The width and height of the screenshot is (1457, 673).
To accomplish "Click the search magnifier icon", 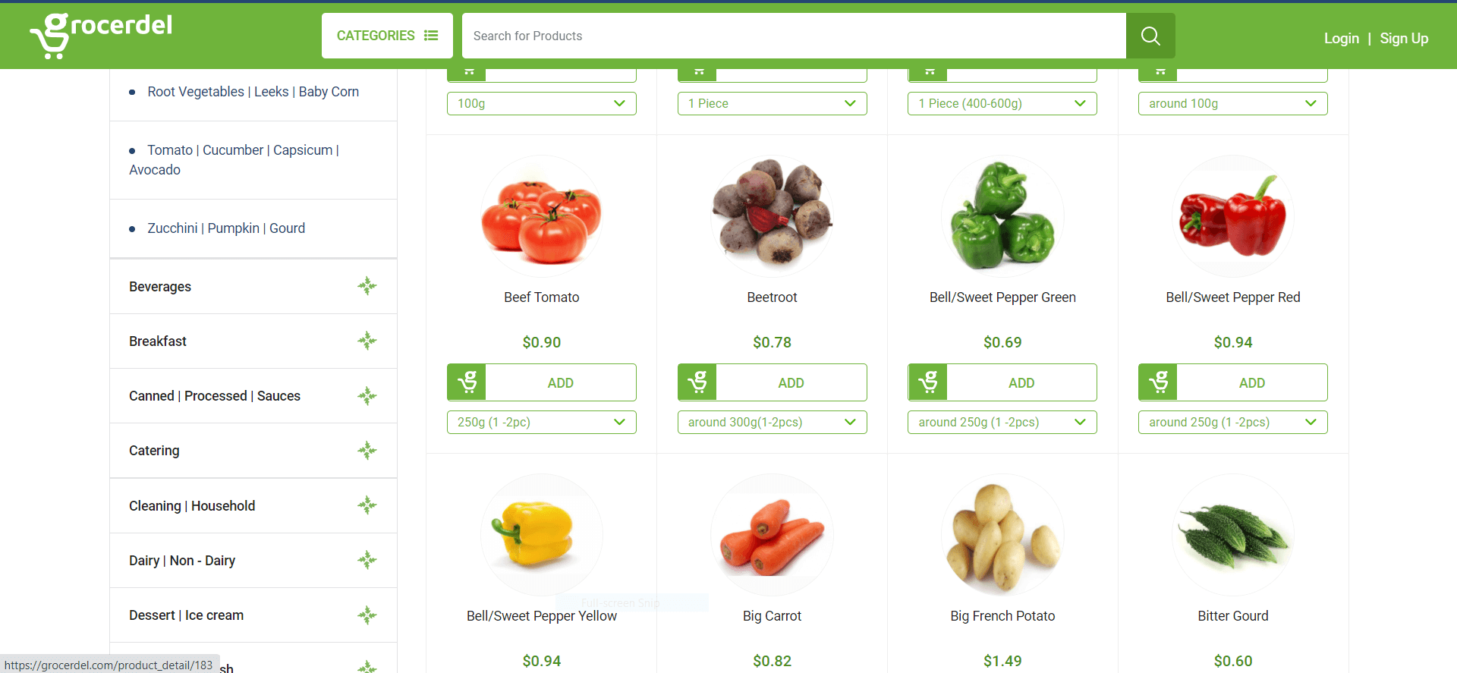I will click(x=1150, y=36).
